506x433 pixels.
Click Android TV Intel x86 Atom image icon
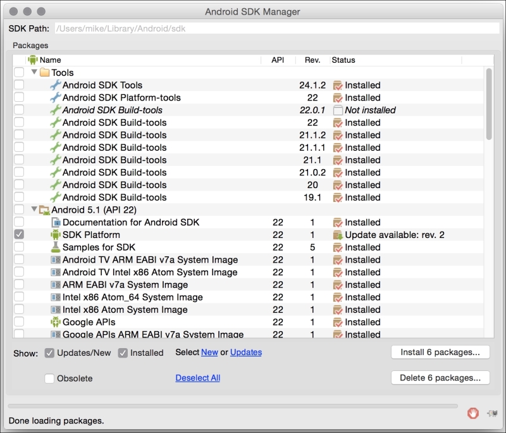coord(56,272)
